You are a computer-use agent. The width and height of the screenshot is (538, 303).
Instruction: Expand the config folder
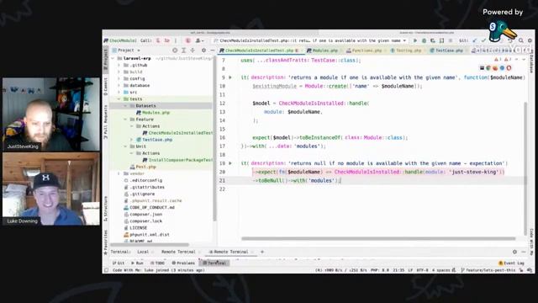pyautogui.click(x=119, y=78)
